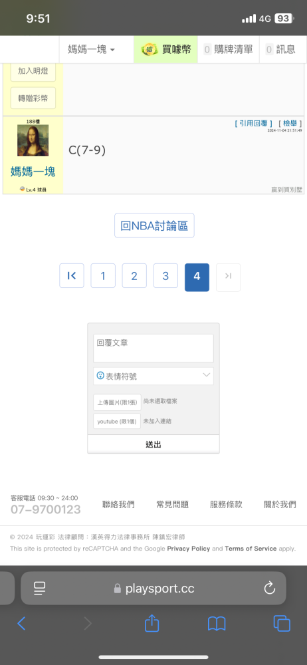Open Safari share sheet icon
This screenshot has height=665, width=307.
pyautogui.click(x=152, y=623)
